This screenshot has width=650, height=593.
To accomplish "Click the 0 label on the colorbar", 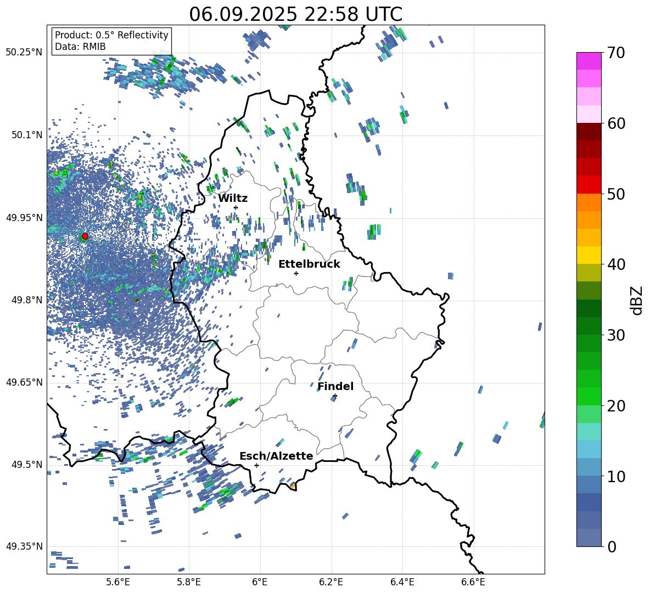I will pos(611,546).
